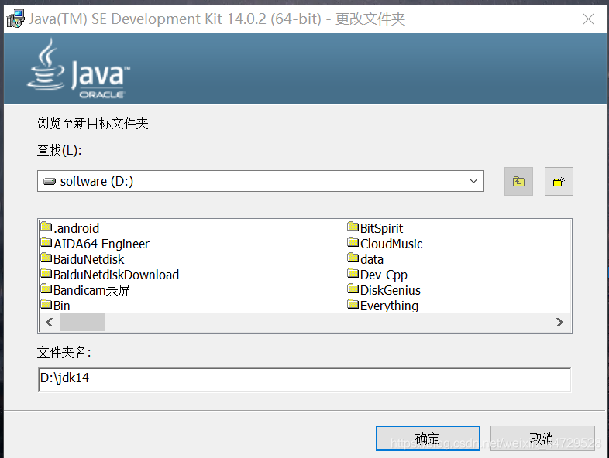The height and width of the screenshot is (458, 609).
Task: Click the installer icon in the title bar
Action: [15, 19]
